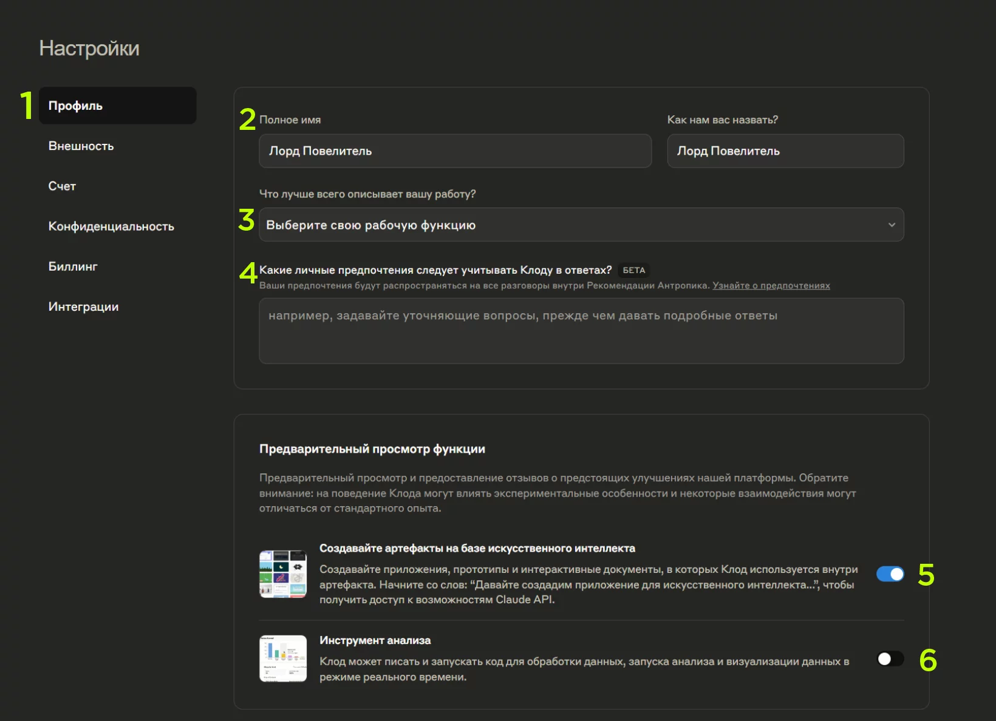The width and height of the screenshot is (996, 721).
Task: Disable the AI artifacts toggle switch
Action: pyautogui.click(x=890, y=574)
